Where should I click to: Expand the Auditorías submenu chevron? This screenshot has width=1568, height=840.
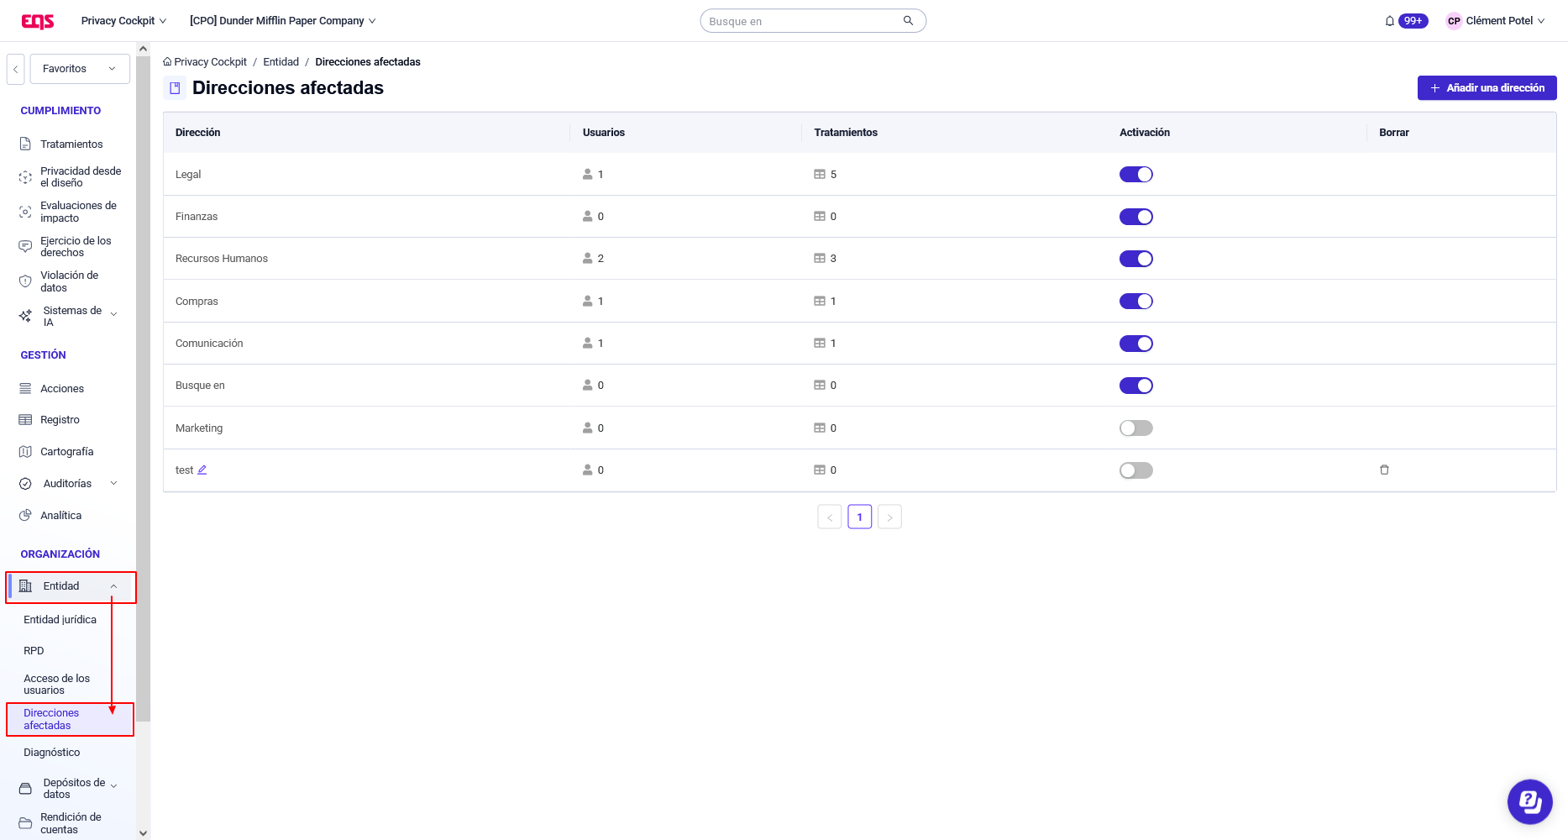(114, 484)
